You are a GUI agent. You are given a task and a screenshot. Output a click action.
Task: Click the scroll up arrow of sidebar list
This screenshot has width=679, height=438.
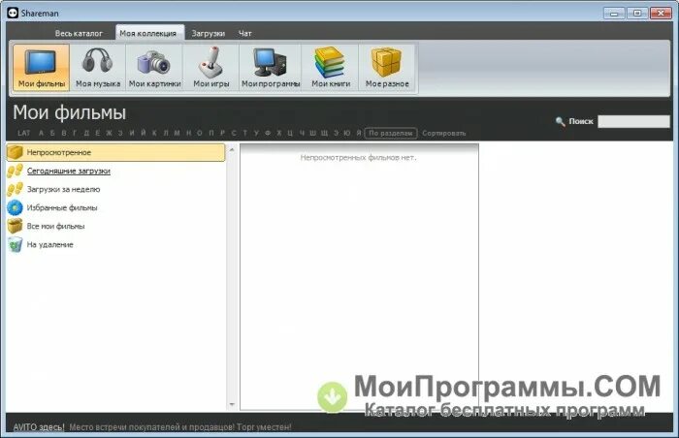click(232, 150)
